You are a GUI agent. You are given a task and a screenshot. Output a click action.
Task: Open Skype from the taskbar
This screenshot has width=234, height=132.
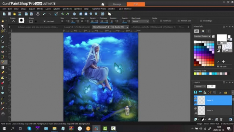[29, 128]
